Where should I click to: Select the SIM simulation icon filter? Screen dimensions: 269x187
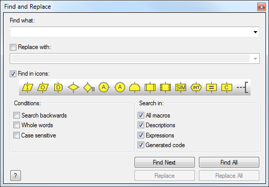[181, 87]
